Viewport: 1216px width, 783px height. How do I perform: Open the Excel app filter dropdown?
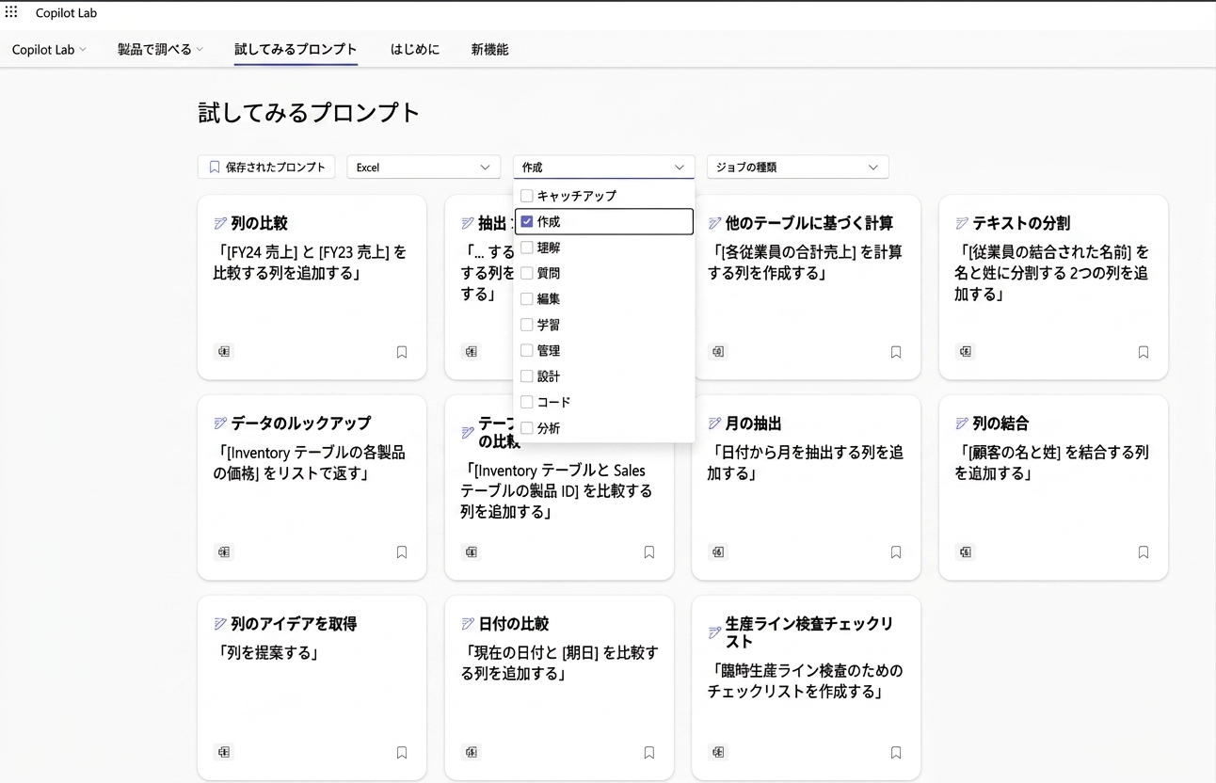click(x=424, y=168)
